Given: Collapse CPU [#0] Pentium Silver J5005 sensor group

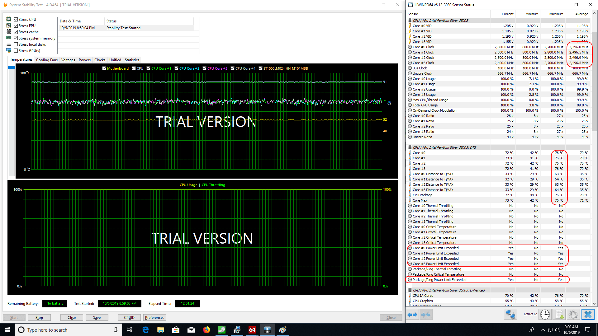Looking at the screenshot, I should [410, 21].
